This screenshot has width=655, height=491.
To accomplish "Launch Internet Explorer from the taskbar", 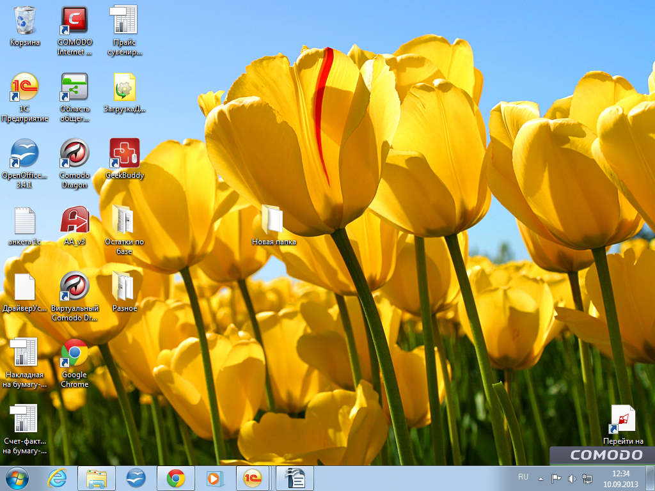I will [57, 478].
